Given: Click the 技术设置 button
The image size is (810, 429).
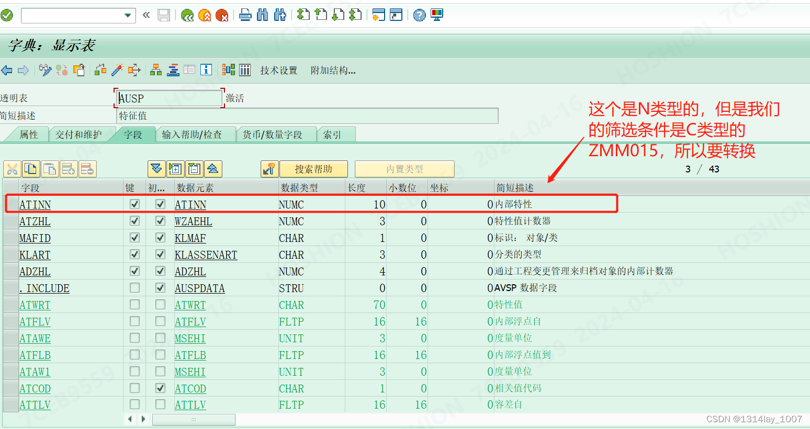Looking at the screenshot, I should (279, 71).
